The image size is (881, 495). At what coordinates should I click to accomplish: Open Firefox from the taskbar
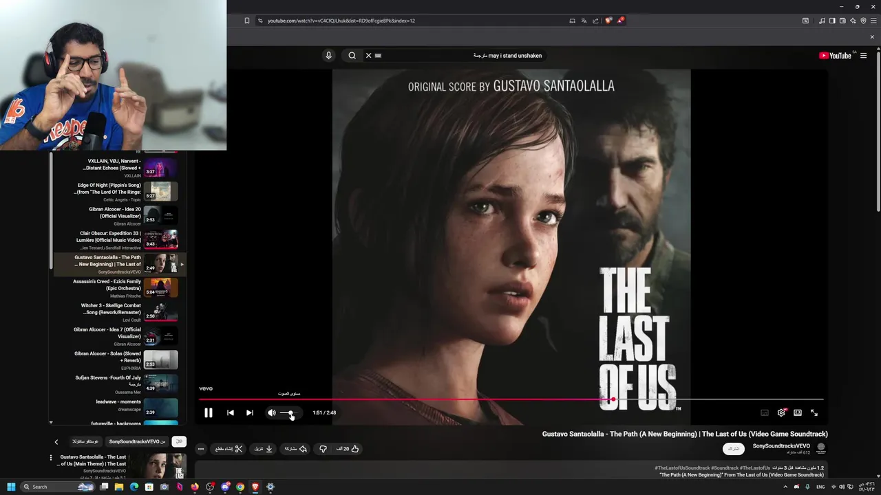[x=195, y=487]
